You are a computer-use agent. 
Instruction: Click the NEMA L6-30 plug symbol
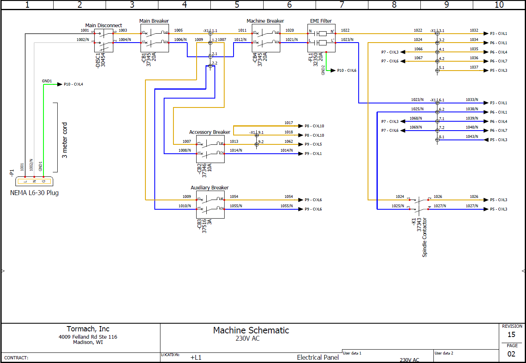pyautogui.click(x=34, y=181)
